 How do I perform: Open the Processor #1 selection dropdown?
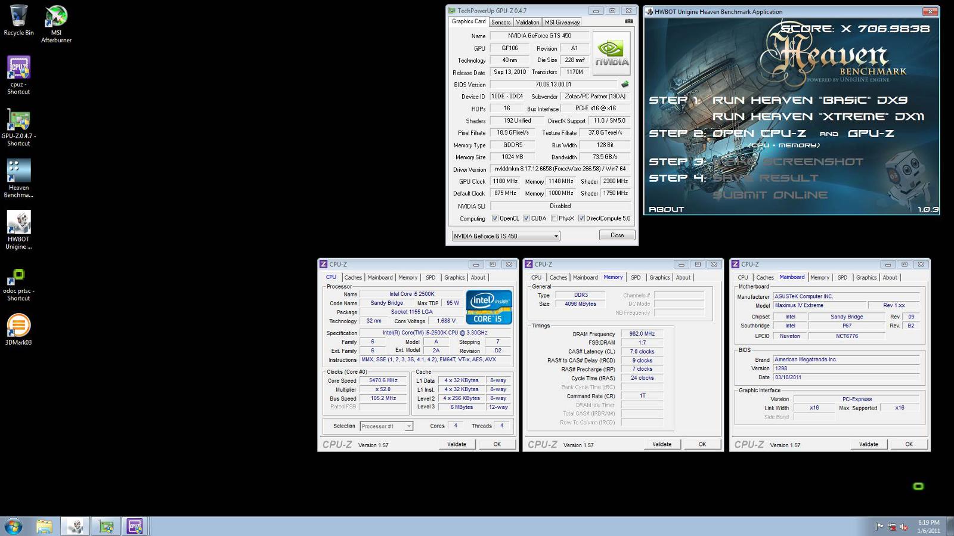click(386, 426)
